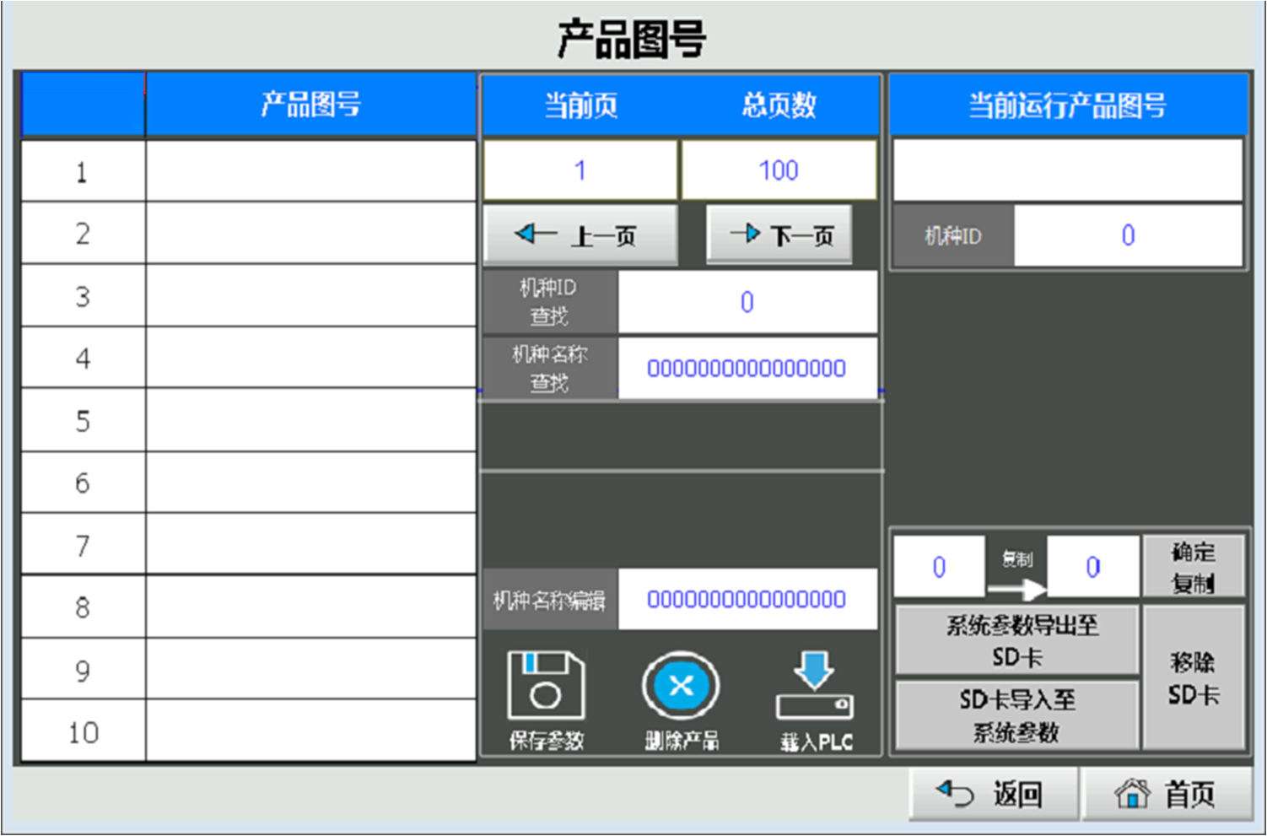
Task: Click the current page number field
Action: point(580,170)
